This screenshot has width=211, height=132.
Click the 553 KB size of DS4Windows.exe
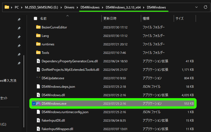click(x=189, y=103)
